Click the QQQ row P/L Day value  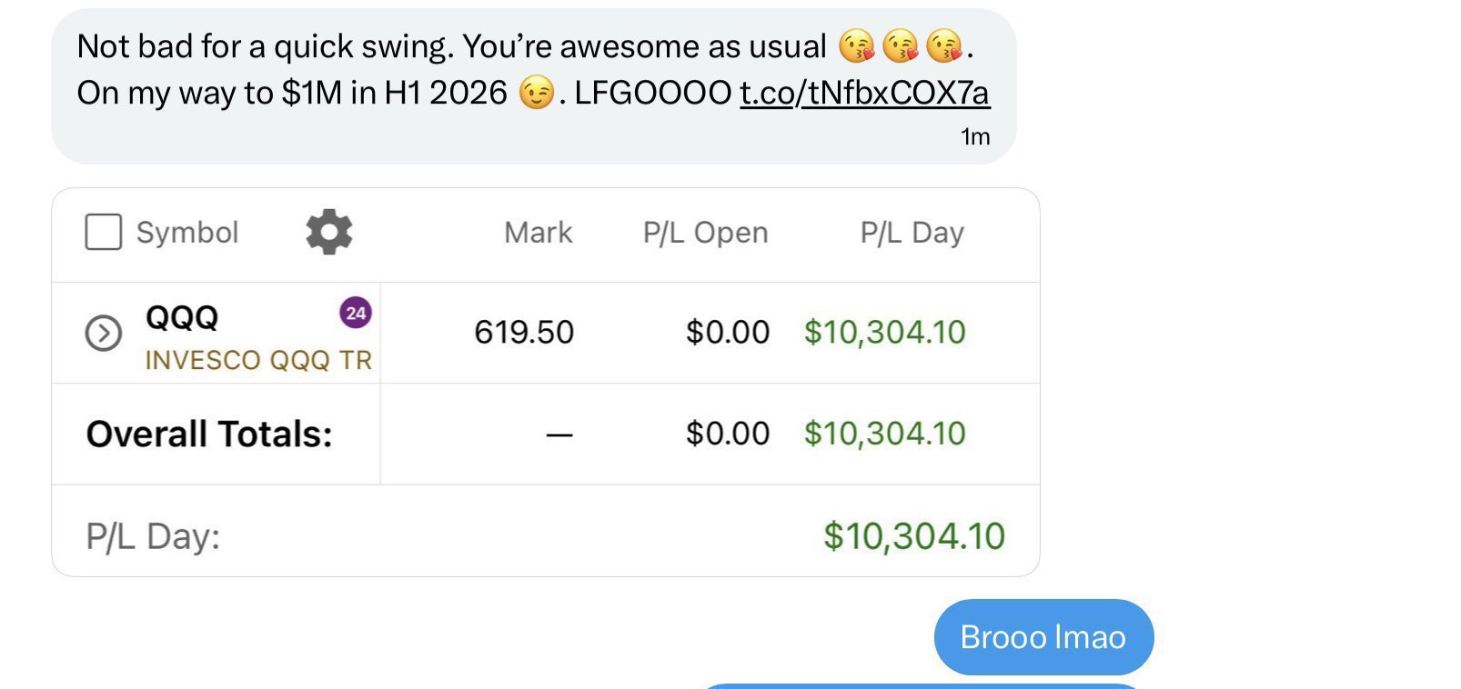(x=884, y=333)
